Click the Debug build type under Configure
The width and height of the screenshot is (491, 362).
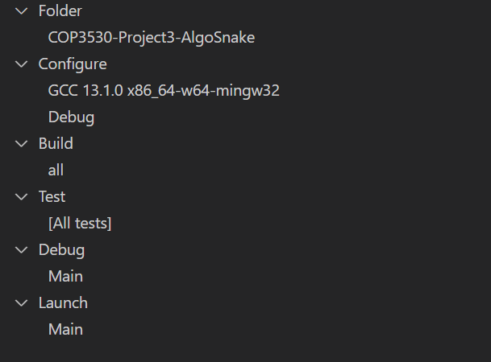point(71,117)
